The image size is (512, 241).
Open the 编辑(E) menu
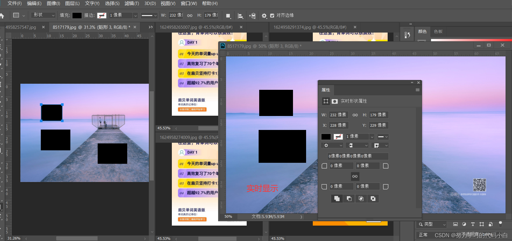(34, 3)
